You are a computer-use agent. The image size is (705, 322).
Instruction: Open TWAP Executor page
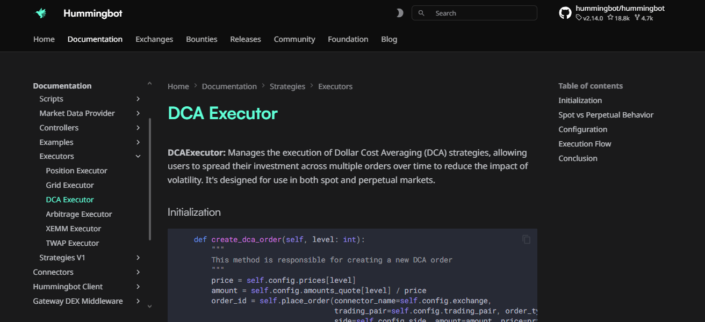point(73,243)
